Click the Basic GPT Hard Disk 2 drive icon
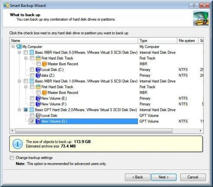 tap(32, 110)
